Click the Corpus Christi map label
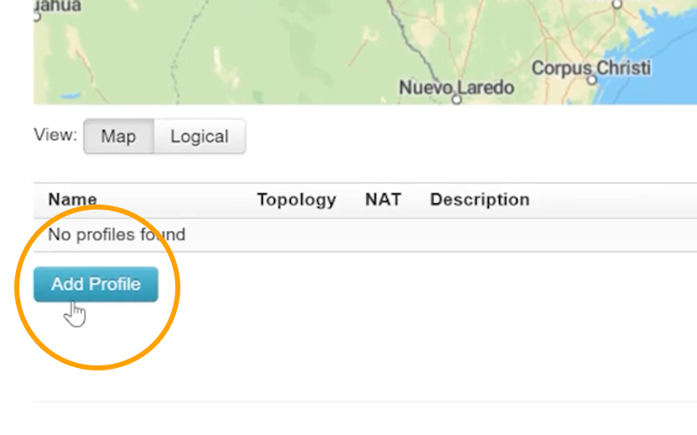697x435 pixels. 590,68
